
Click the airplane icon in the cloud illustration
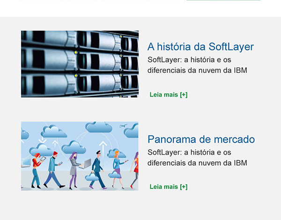pos(123,125)
